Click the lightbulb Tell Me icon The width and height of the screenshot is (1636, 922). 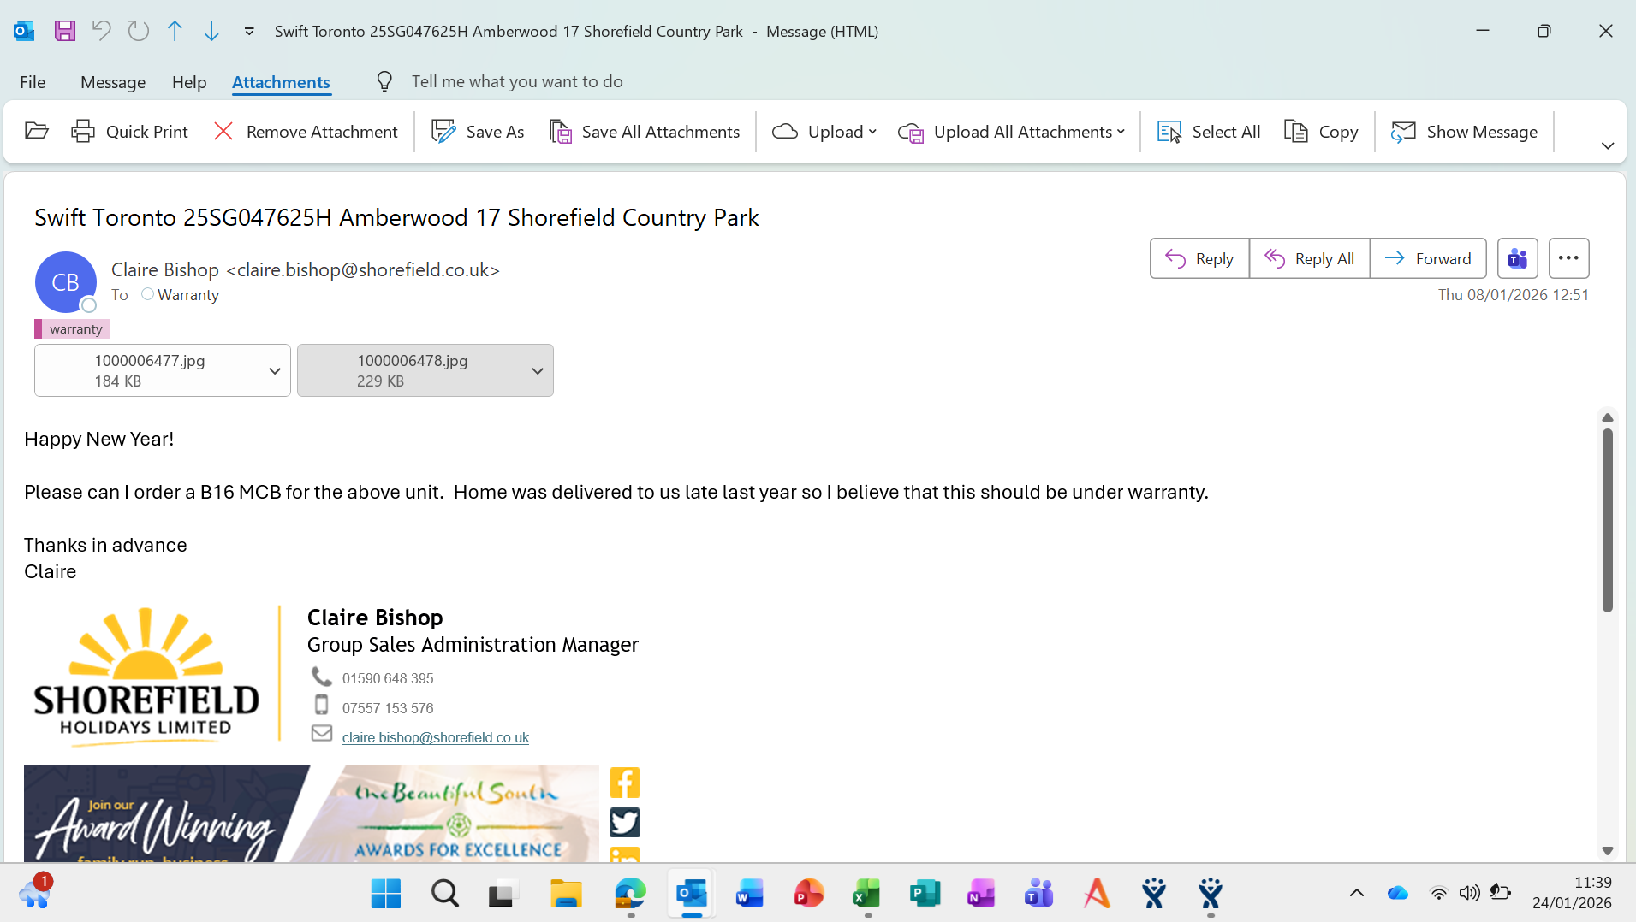click(385, 81)
